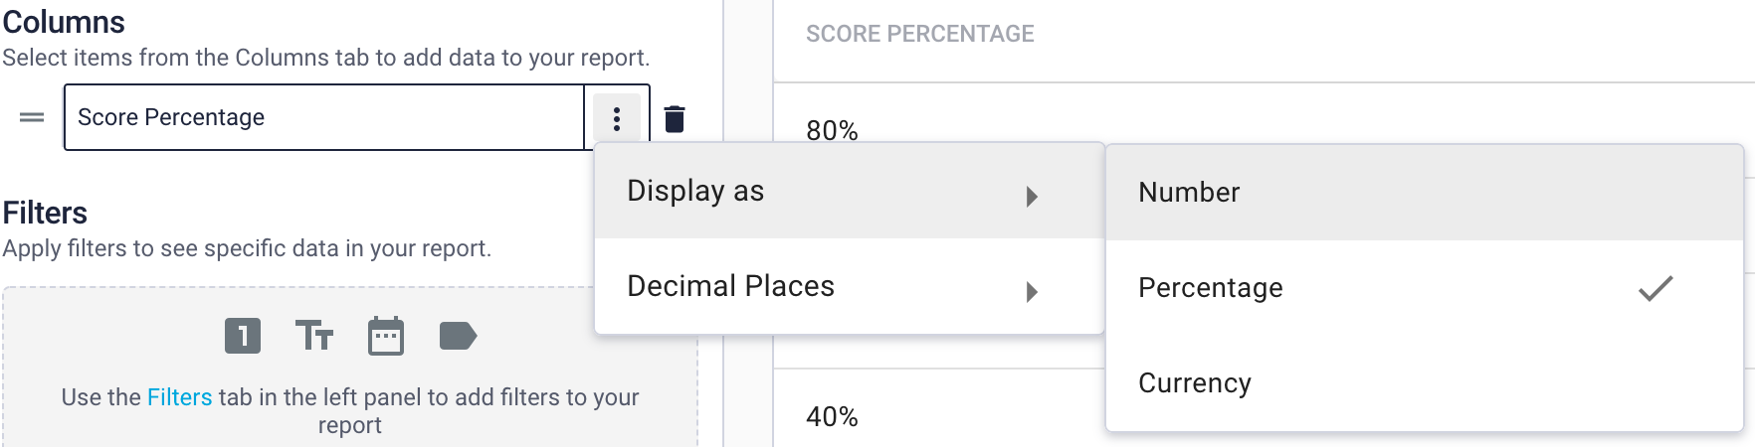This screenshot has width=1755, height=447.
Task: Expand the arrow beside Display as
Action: pyautogui.click(x=1032, y=196)
